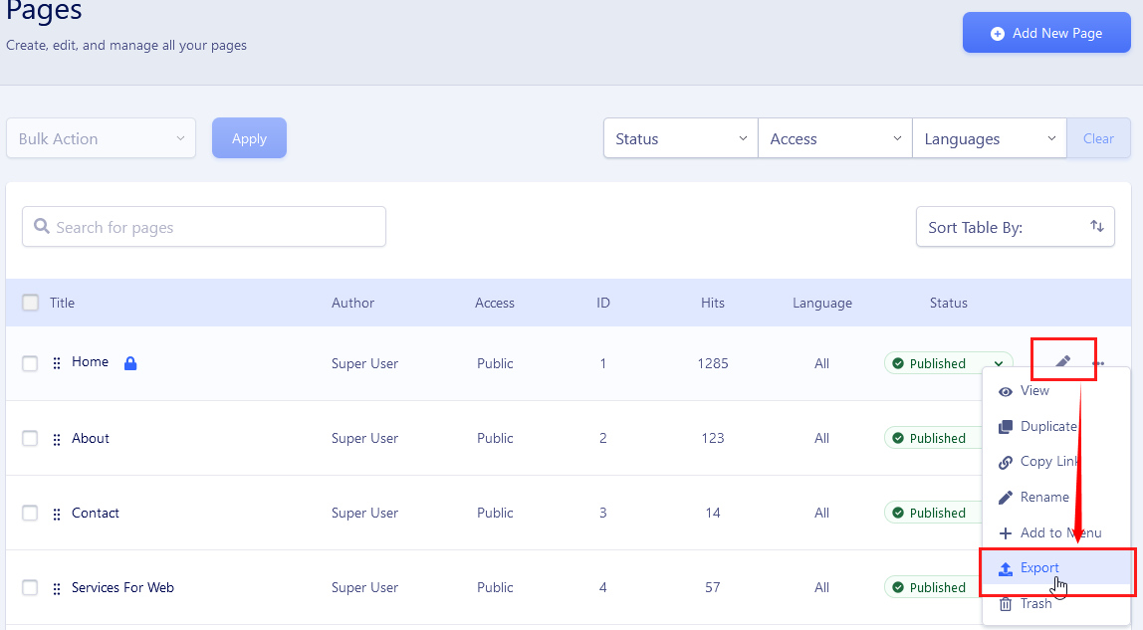Select the Contact page checkbox
Viewport: 1143px width, 630px height.
click(x=30, y=514)
